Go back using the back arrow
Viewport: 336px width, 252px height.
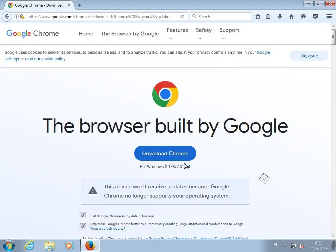click(7, 16)
